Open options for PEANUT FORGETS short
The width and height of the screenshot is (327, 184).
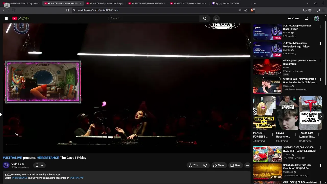(x=272, y=134)
